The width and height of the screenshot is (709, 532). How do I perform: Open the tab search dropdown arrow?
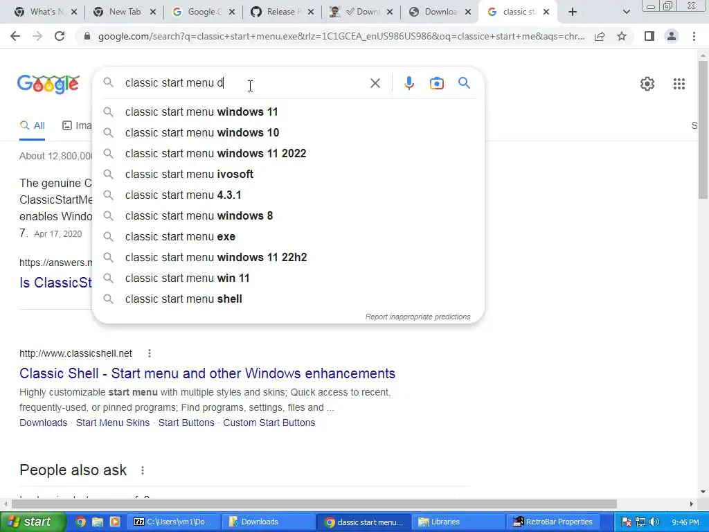[x=626, y=12]
